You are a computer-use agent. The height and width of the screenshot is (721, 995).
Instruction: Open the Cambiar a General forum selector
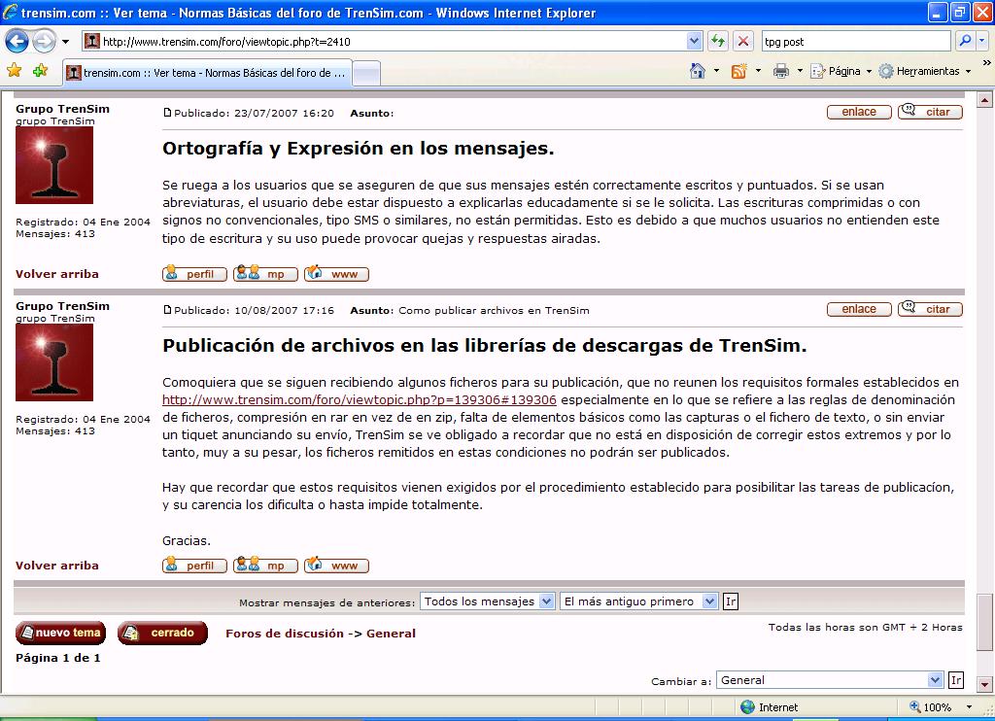(829, 679)
